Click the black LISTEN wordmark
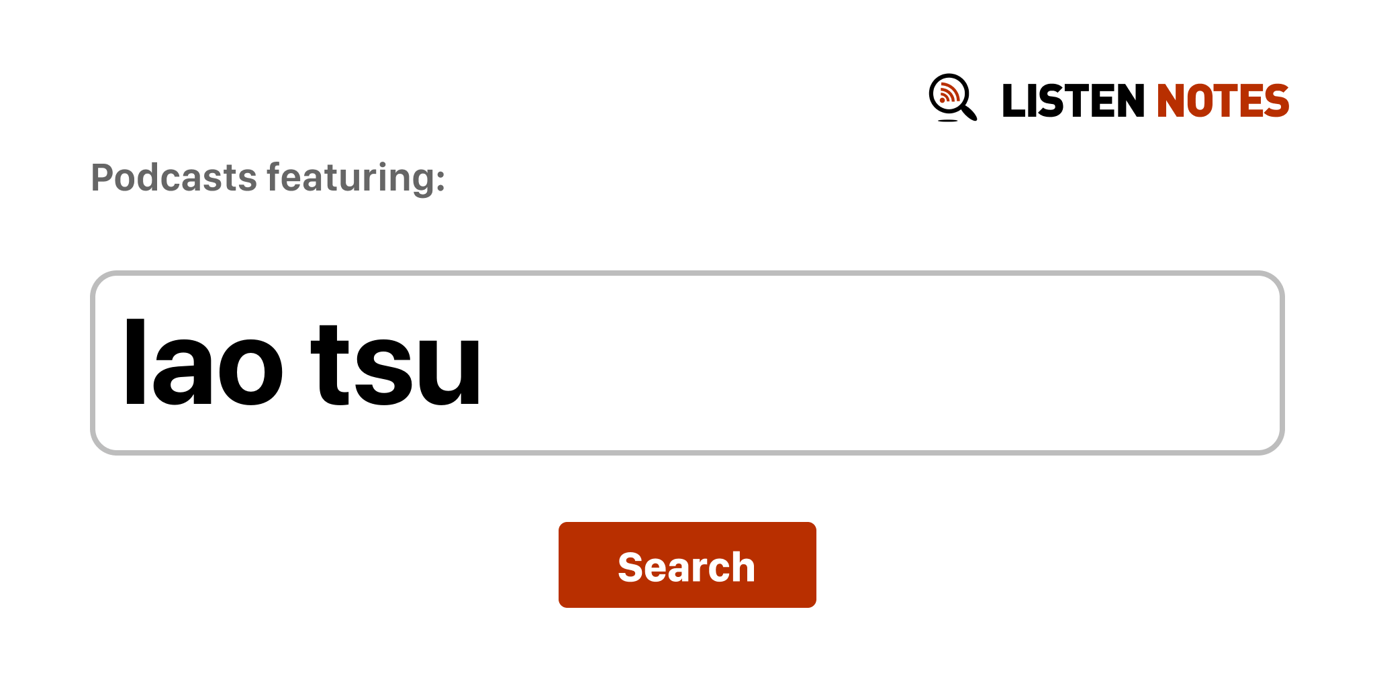1375x687 pixels. (x=1072, y=101)
